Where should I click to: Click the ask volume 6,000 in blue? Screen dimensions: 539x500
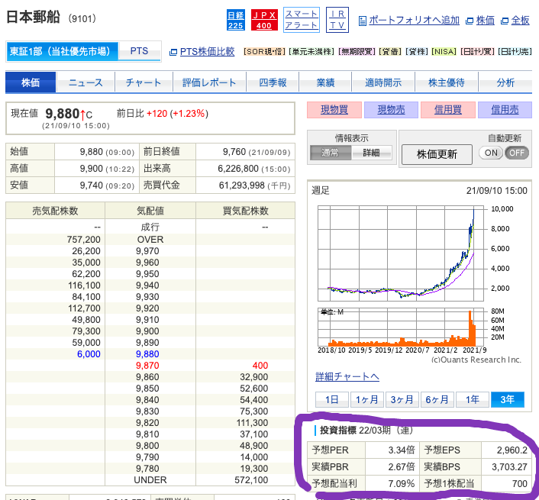pyautogui.click(x=89, y=354)
